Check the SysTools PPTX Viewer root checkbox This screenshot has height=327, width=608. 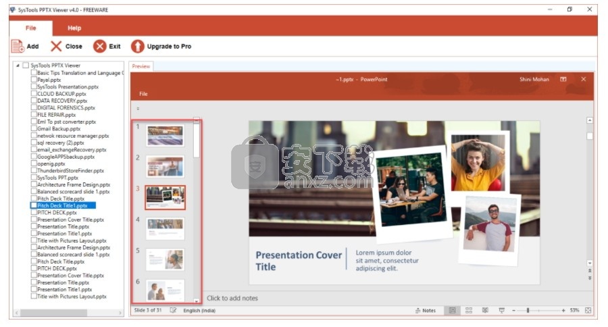coord(26,65)
